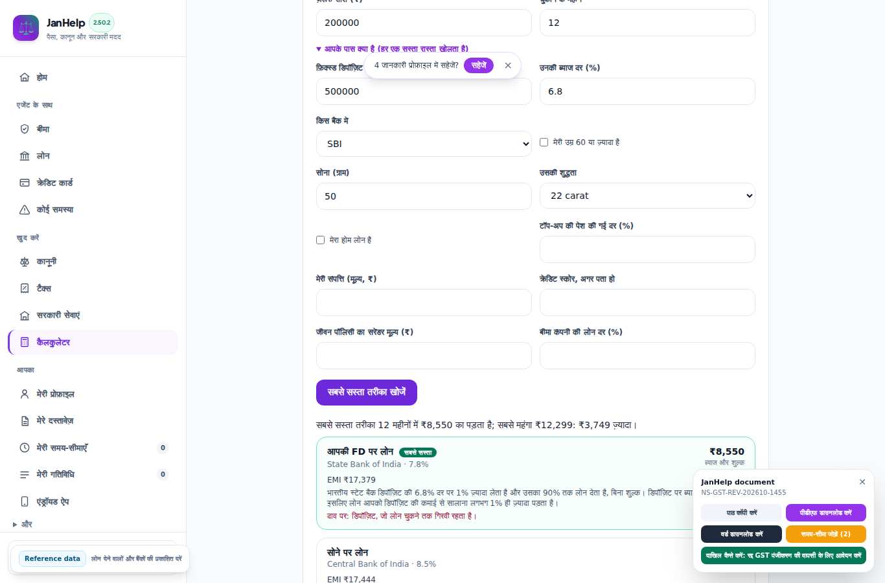Click the months field showing 12
Image resolution: width=885 pixels, height=583 pixels.
click(647, 23)
